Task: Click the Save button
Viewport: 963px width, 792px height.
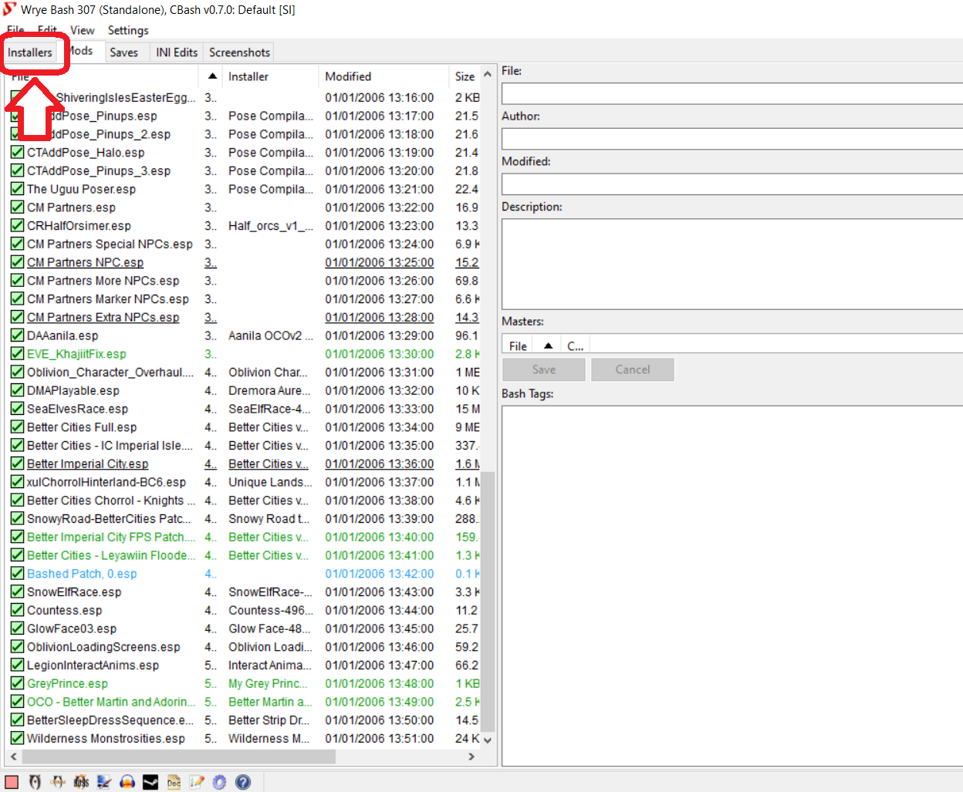Action: coord(544,369)
